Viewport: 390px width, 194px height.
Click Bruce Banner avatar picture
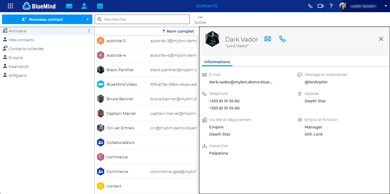click(101, 99)
